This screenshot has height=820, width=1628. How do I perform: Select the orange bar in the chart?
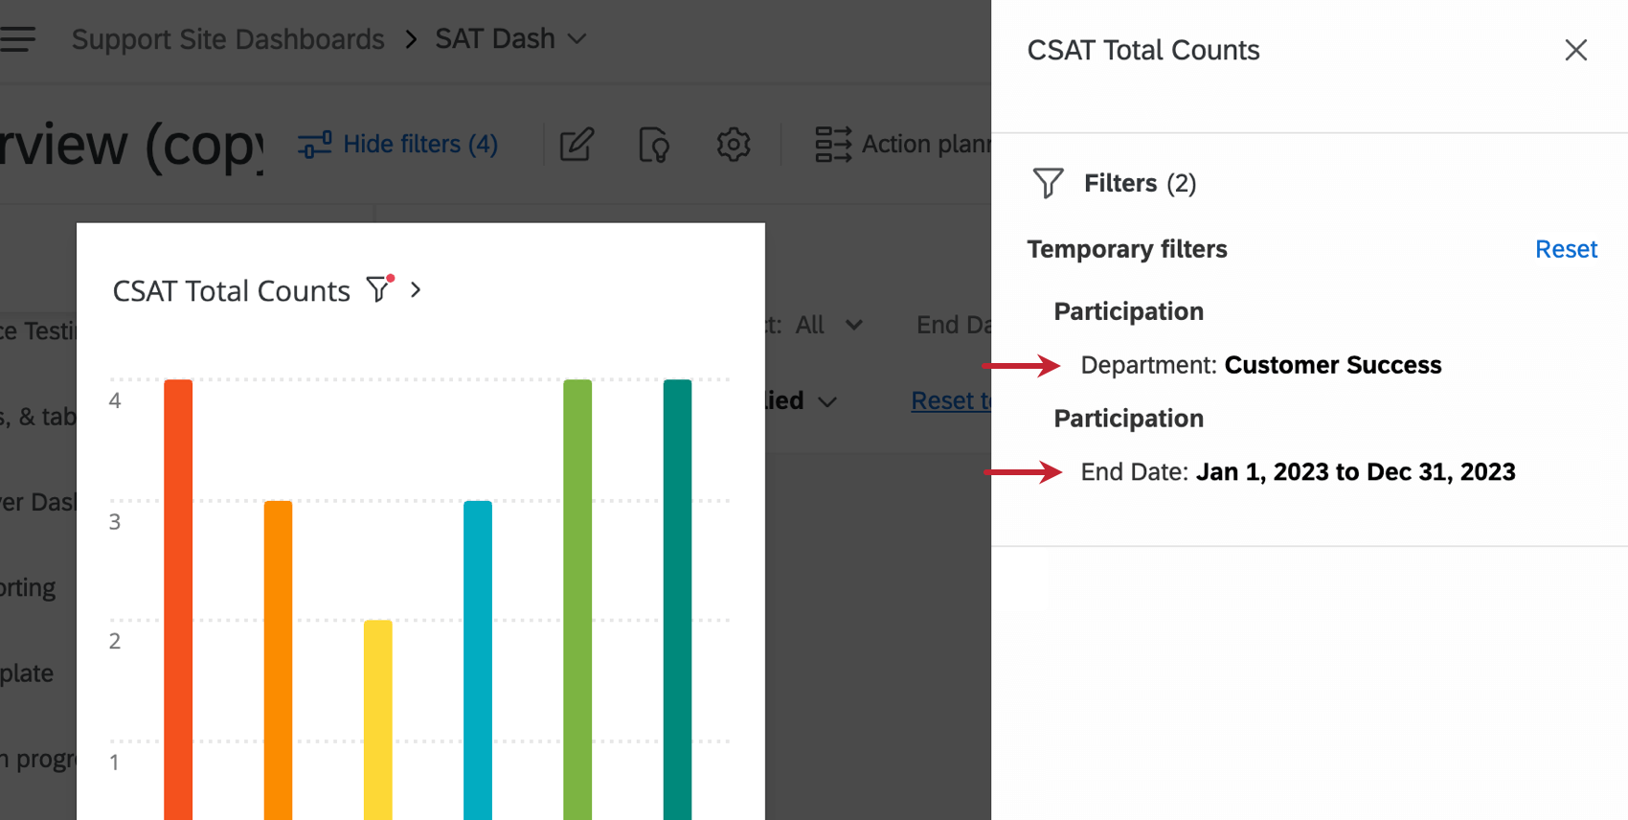278,651
